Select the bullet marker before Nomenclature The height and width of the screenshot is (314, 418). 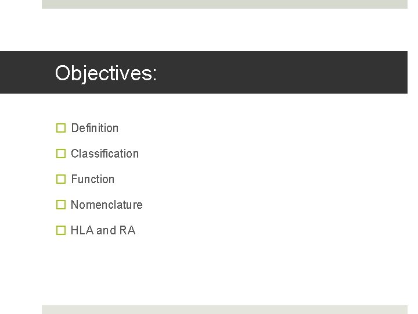pyautogui.click(x=60, y=205)
